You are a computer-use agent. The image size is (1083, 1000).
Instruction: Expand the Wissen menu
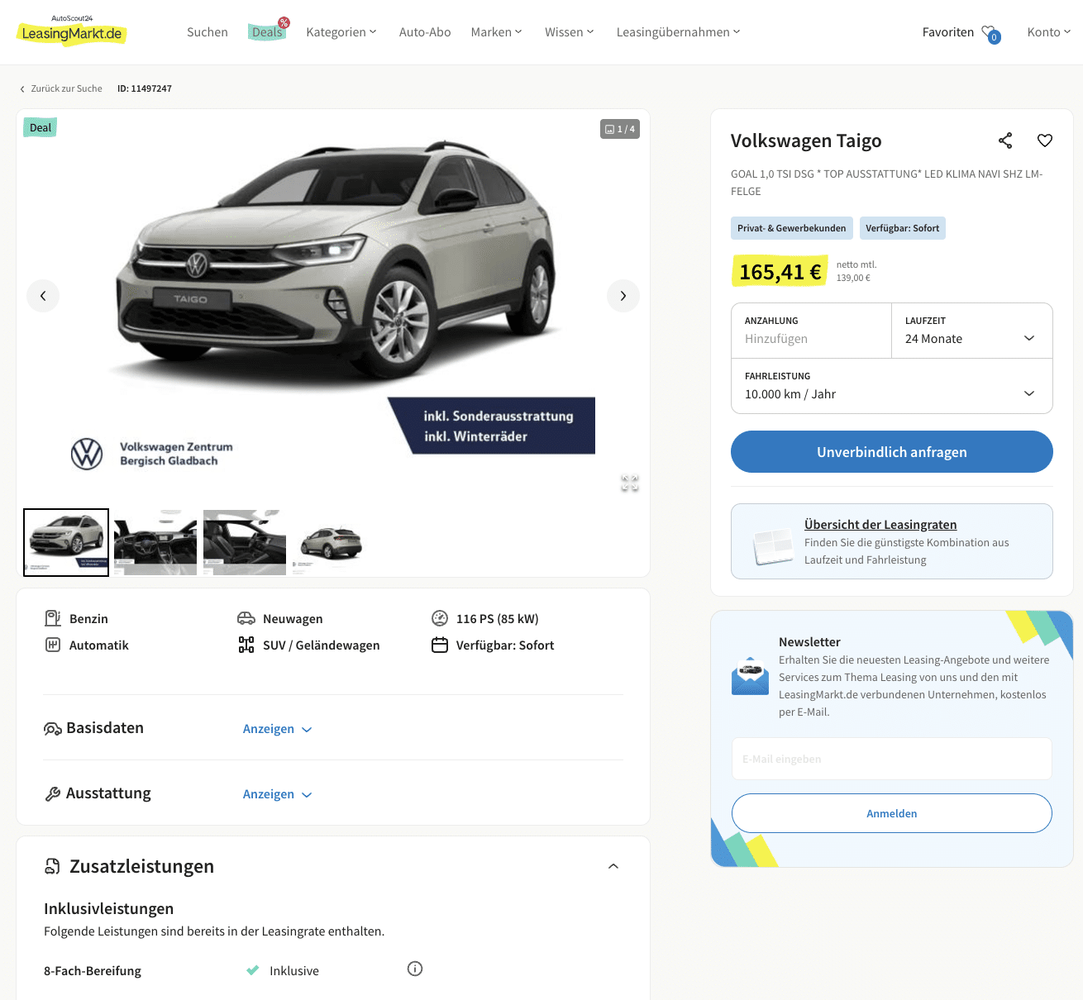[569, 32]
